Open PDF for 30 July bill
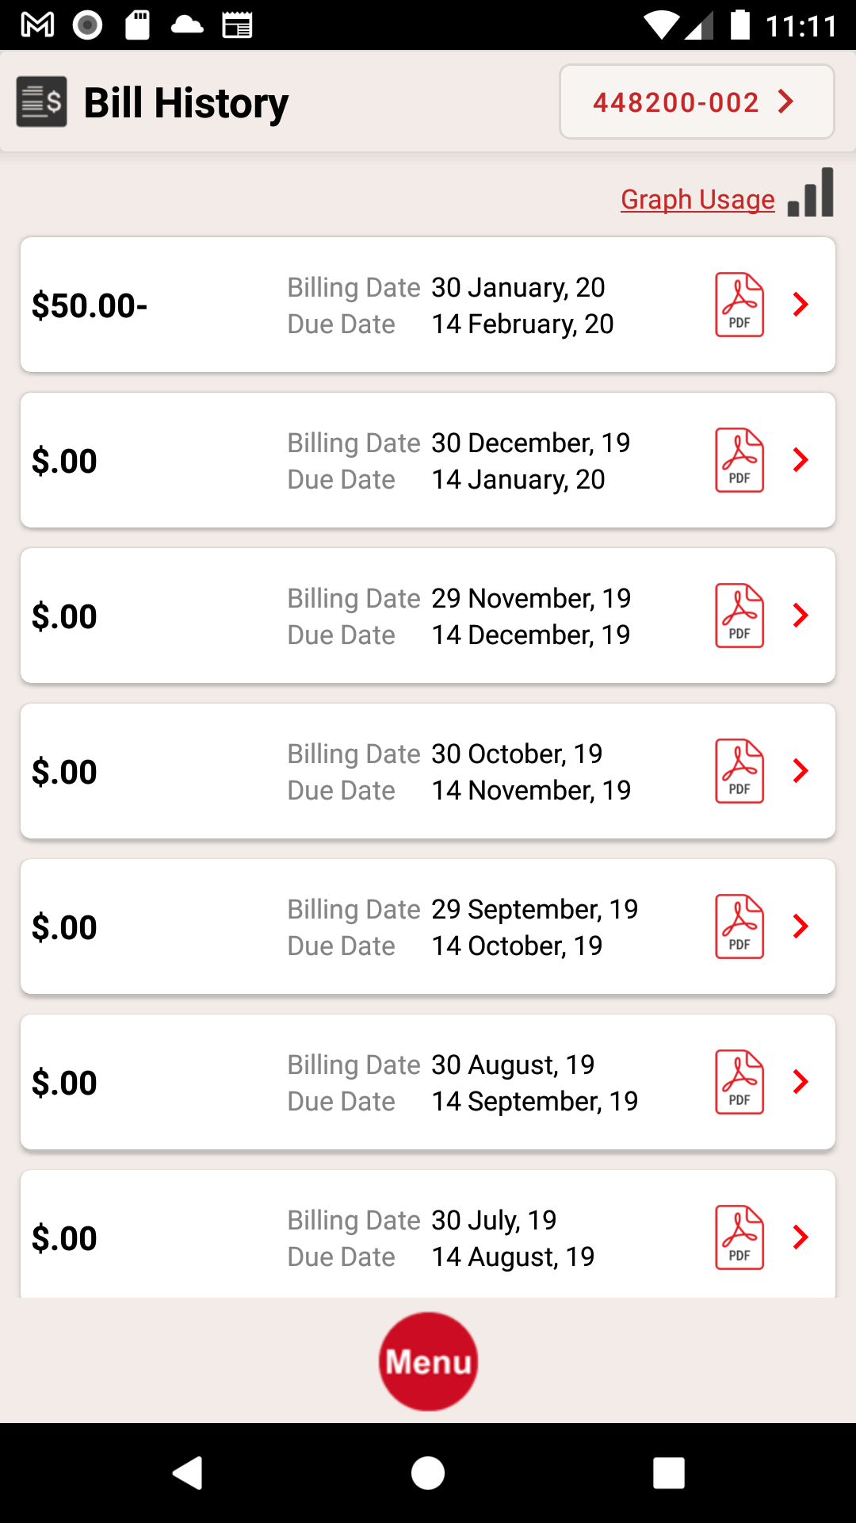Image resolution: width=856 pixels, height=1523 pixels. [x=739, y=1238]
